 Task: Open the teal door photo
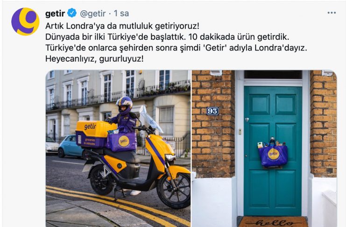(x=264, y=149)
